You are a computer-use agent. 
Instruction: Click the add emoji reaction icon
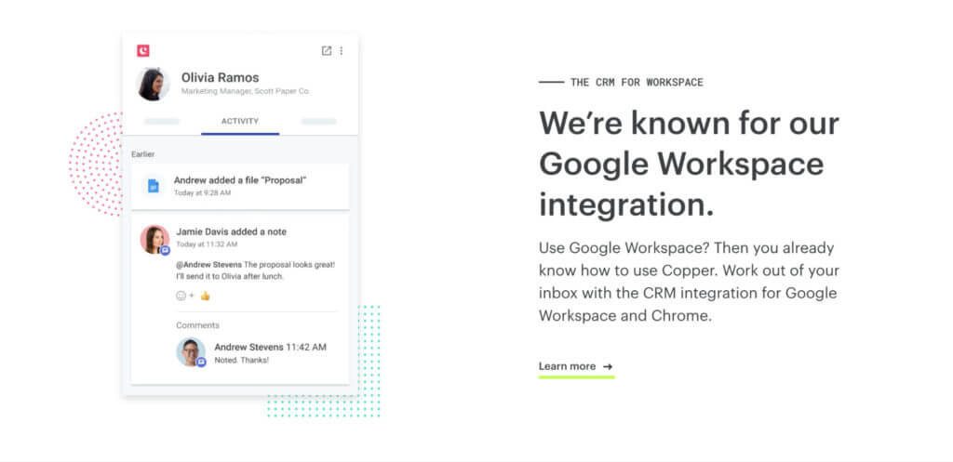184,296
